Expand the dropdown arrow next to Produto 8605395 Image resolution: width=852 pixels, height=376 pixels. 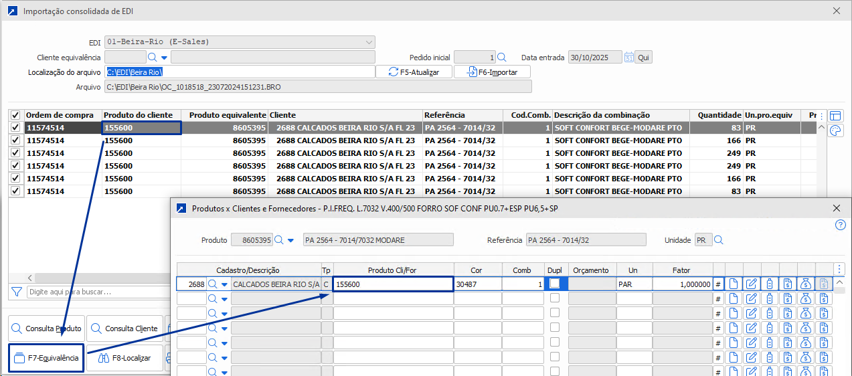point(290,240)
